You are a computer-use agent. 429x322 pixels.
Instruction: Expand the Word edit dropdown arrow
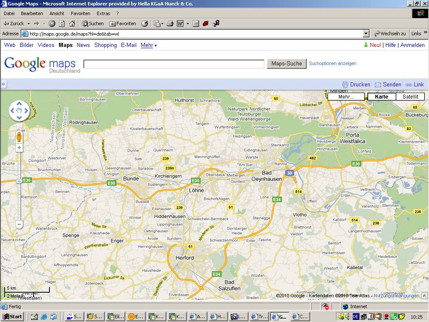tap(188, 23)
